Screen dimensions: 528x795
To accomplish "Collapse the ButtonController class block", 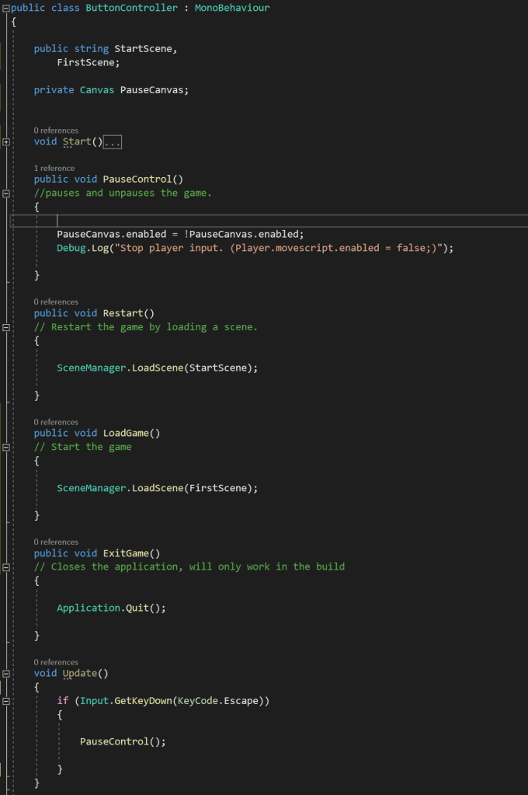I will coord(6,8).
